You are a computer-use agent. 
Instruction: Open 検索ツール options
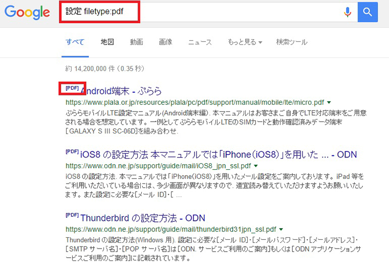(x=292, y=42)
